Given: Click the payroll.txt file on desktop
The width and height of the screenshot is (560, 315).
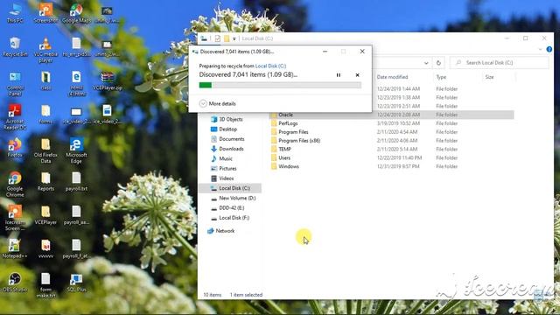Looking at the screenshot, I should [76, 181].
